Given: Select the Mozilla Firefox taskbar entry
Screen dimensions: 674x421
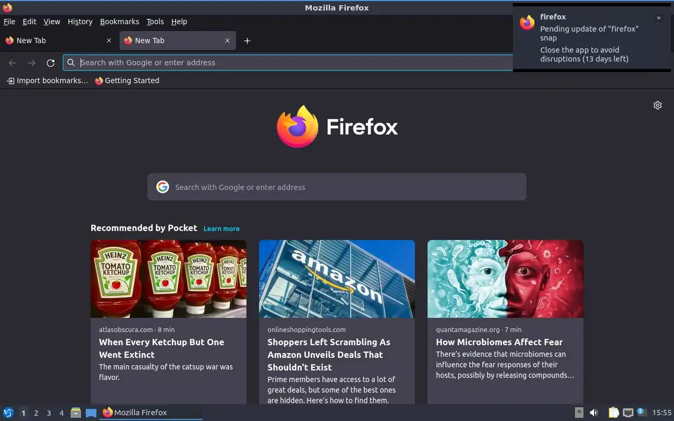Looking at the screenshot, I should pos(151,413).
